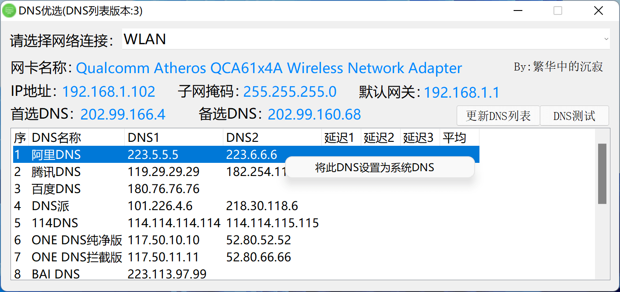Click the vertical scrollbar thumb of DNS list
This screenshot has height=292, width=620.
[602, 174]
